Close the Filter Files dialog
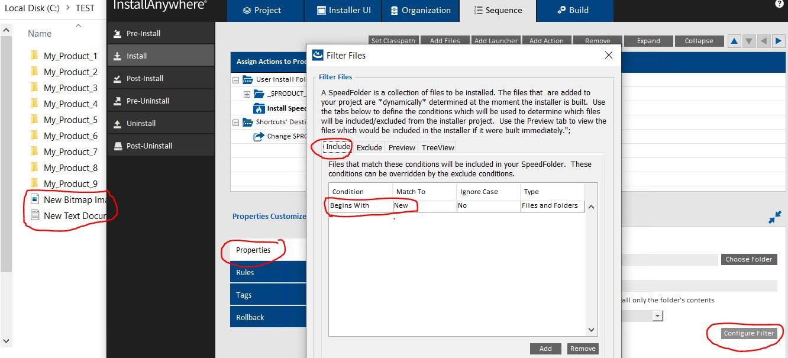Screen dimensions: 788x358 (608, 55)
